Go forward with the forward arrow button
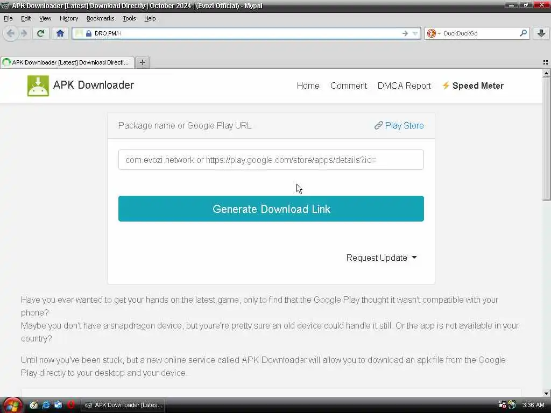Screen dimensions: 551x413 pos(24,33)
